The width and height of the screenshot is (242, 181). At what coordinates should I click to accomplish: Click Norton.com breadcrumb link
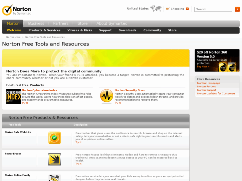13,37
